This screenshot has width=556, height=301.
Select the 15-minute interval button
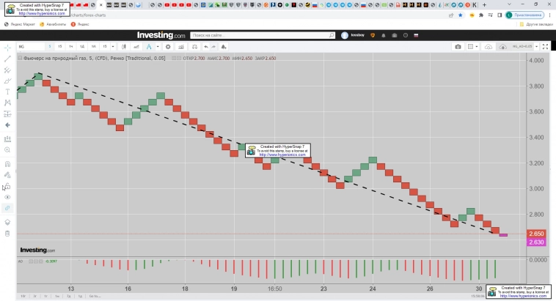(x=60, y=47)
